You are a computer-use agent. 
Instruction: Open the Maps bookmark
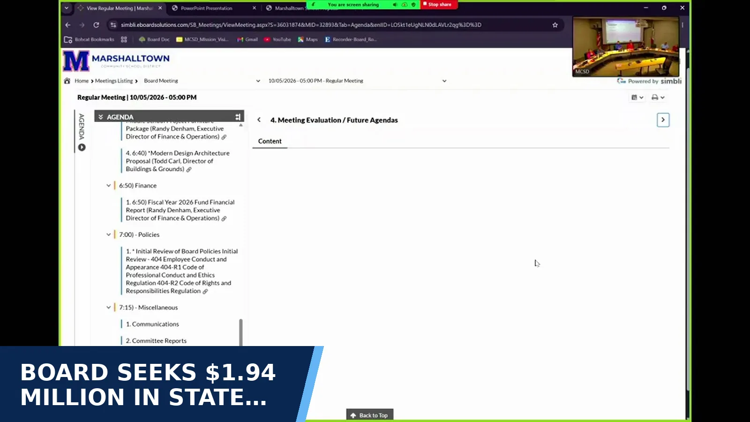click(308, 39)
